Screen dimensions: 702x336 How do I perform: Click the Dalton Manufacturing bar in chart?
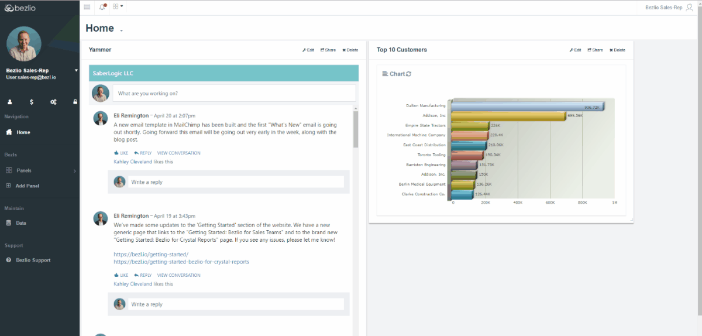point(527,106)
